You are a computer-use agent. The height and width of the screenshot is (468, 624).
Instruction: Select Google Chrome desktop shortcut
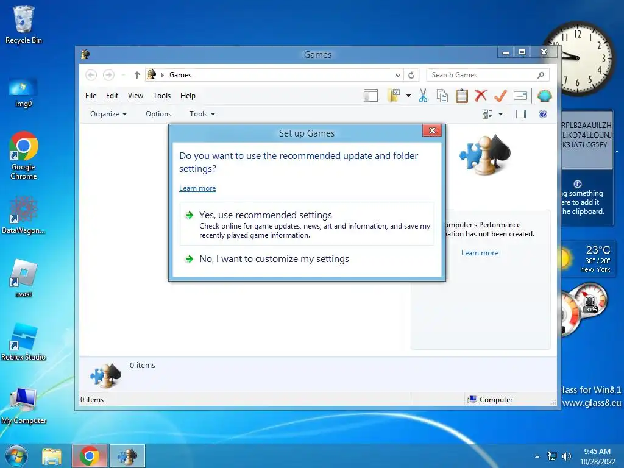[24, 155]
